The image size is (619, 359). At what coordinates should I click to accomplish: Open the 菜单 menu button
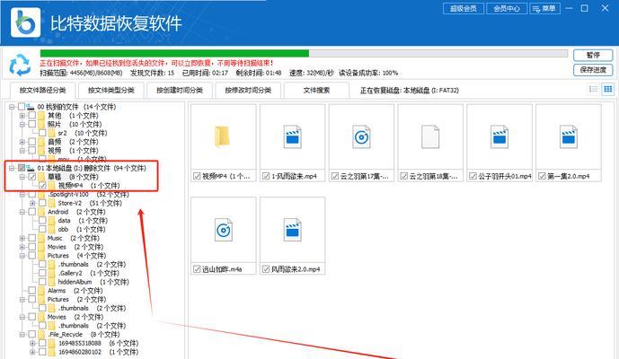click(x=544, y=8)
